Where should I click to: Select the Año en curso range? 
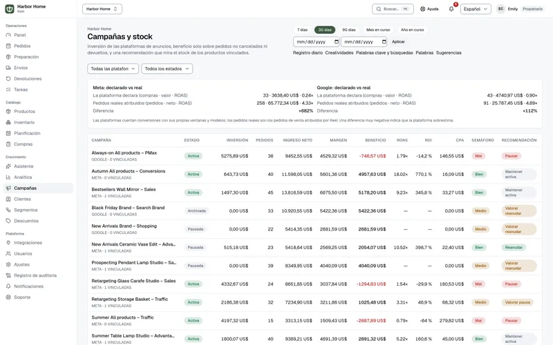(412, 30)
